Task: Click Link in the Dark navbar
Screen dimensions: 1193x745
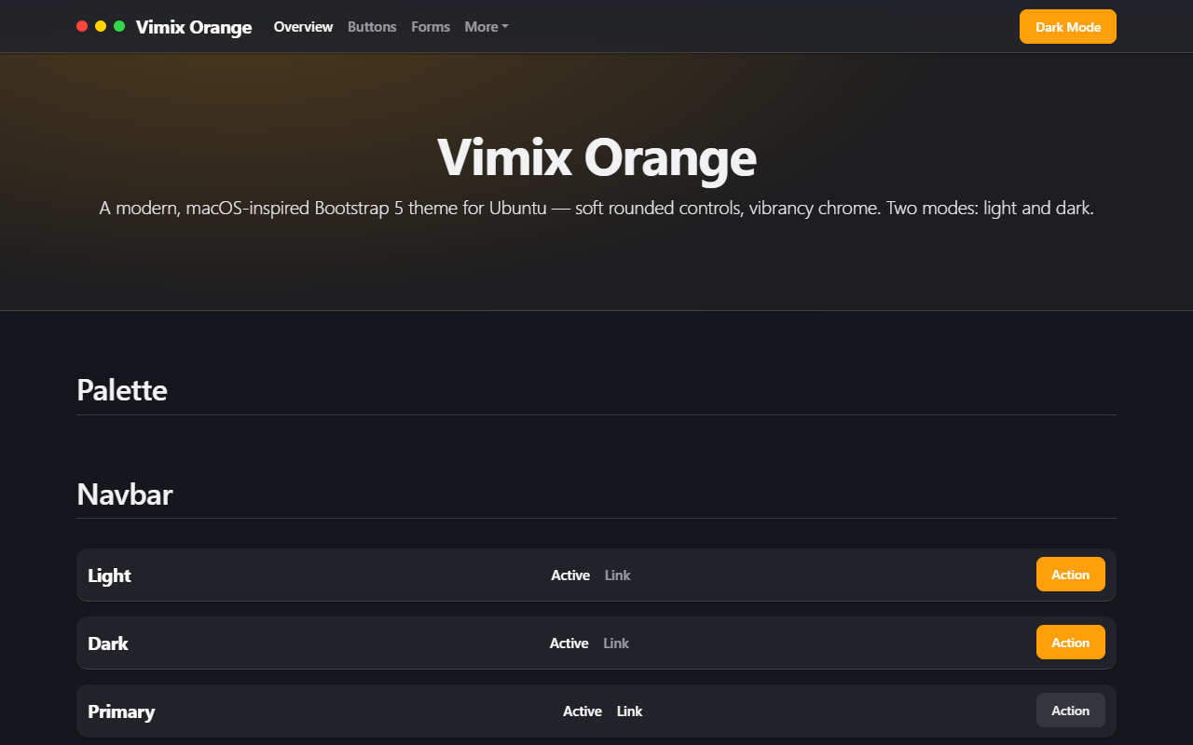Action: coord(616,643)
